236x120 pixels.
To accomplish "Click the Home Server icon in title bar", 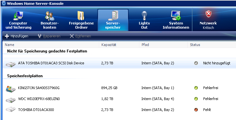I will pos(4,3).
